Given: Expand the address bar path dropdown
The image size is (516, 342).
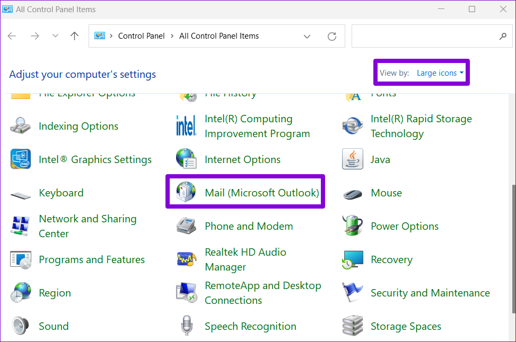Looking at the screenshot, I should pos(307,36).
